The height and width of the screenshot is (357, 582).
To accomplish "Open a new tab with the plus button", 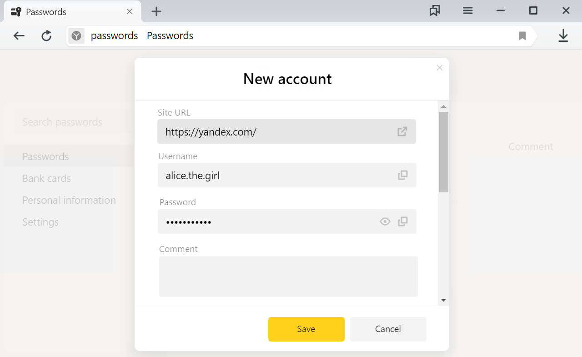I will [x=156, y=11].
